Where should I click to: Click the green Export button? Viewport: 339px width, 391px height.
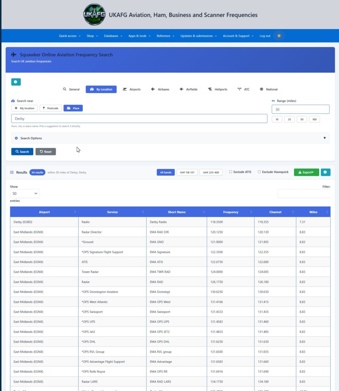pyautogui.click(x=306, y=172)
